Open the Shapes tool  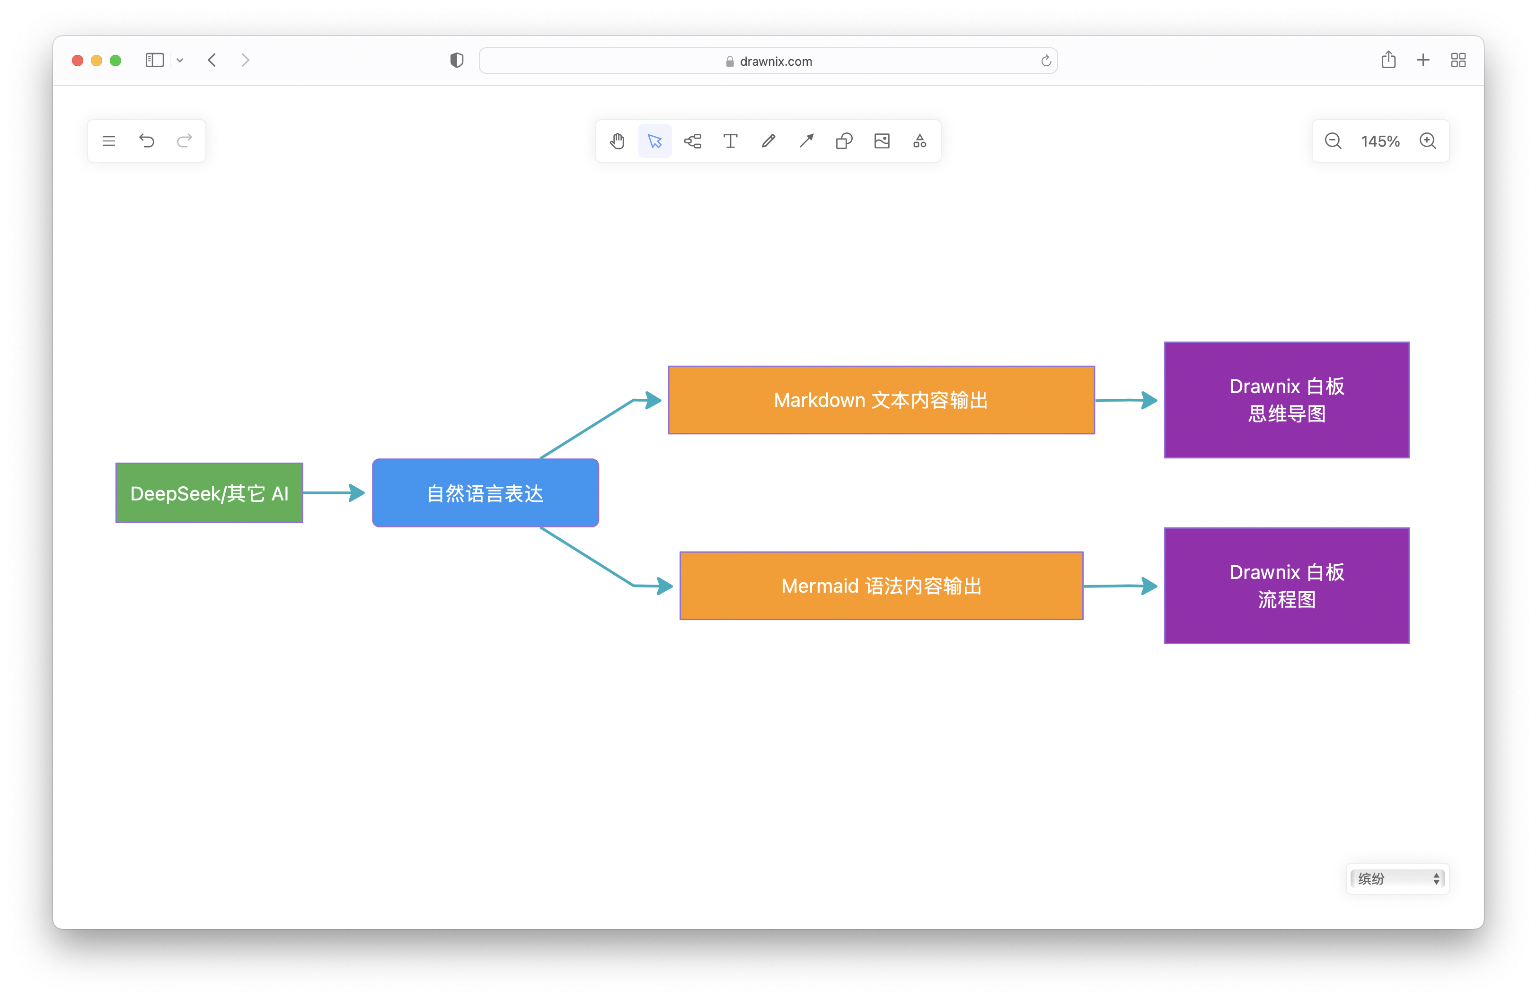click(844, 140)
